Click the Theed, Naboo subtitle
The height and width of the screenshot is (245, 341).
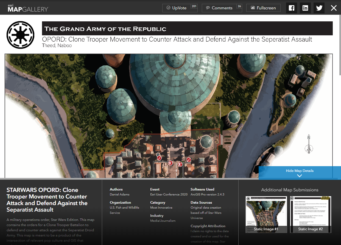pyautogui.click(x=57, y=45)
